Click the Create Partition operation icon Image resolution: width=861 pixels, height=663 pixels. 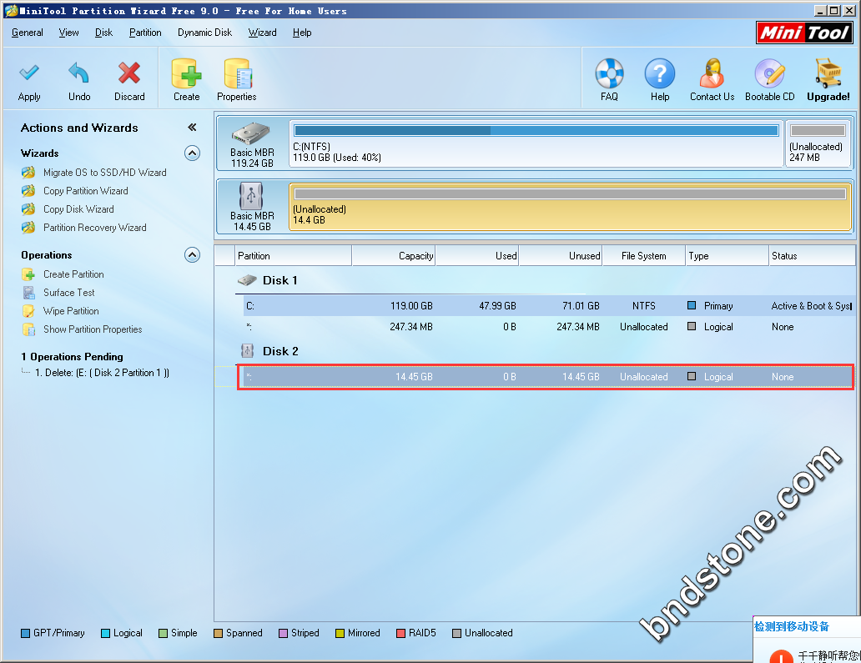[28, 274]
